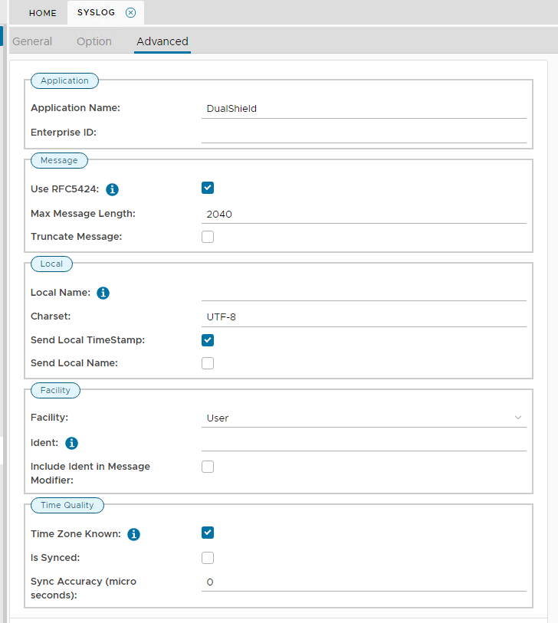Enable Truncate Message
Screen dimensions: 558x623
point(207,236)
